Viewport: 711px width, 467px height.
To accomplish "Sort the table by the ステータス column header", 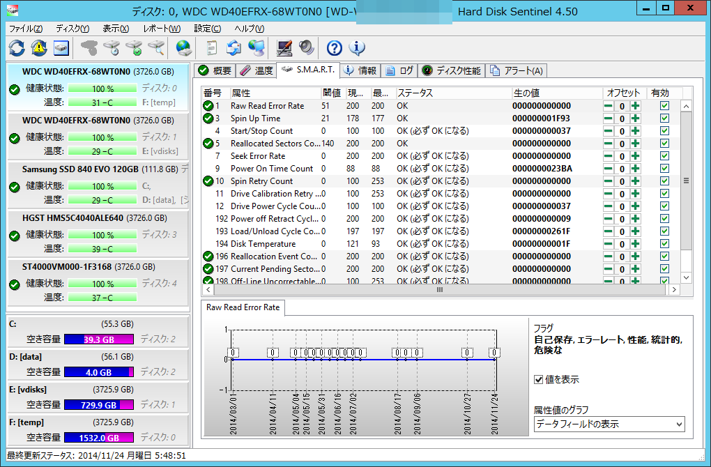I will click(454, 93).
